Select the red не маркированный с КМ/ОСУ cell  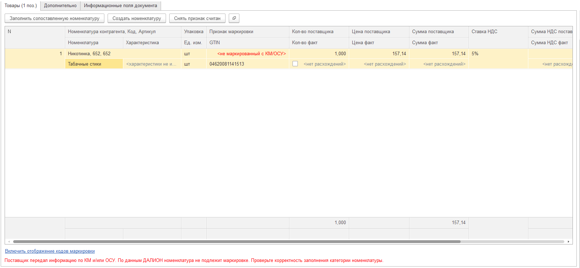pos(251,54)
